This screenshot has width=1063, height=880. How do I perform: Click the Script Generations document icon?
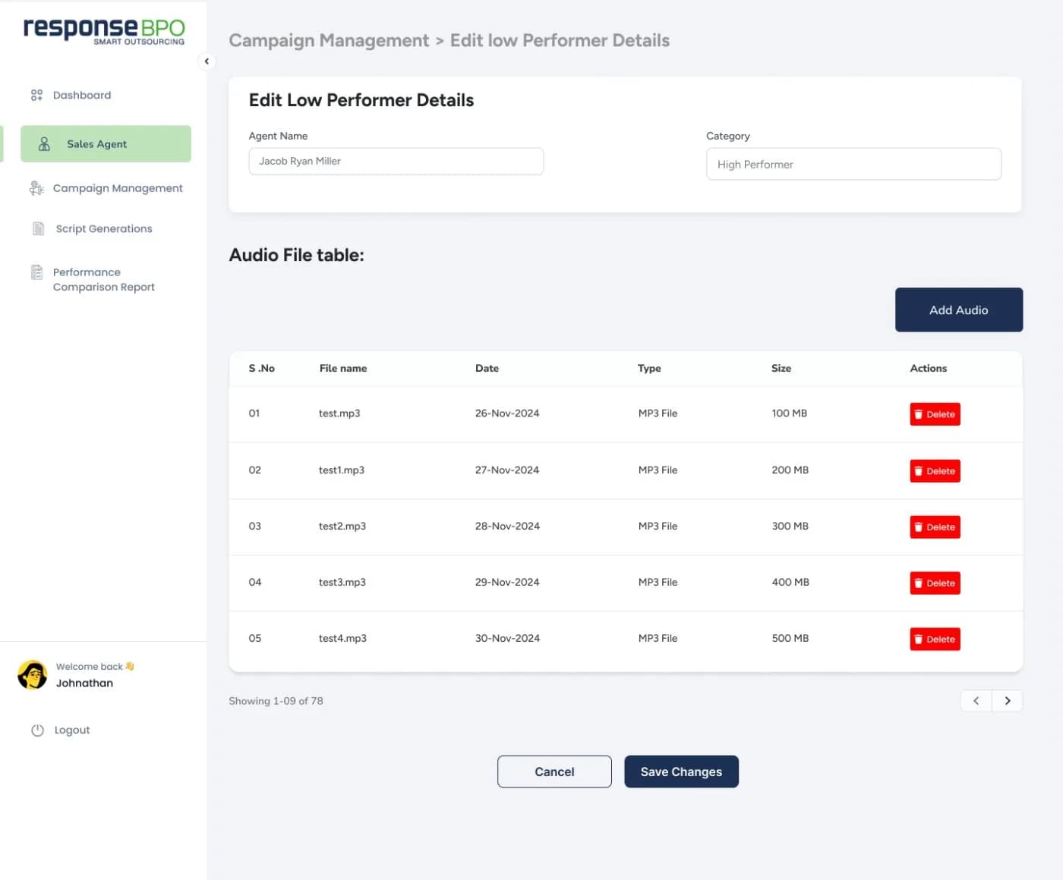tap(38, 228)
